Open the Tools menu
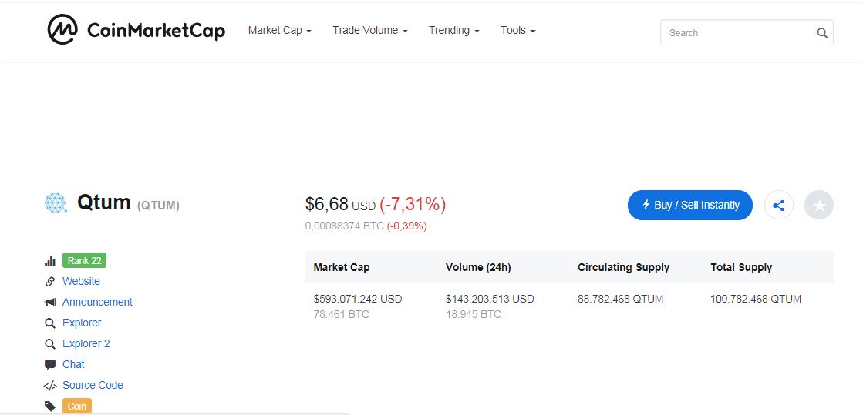The image size is (863, 415). (x=517, y=31)
